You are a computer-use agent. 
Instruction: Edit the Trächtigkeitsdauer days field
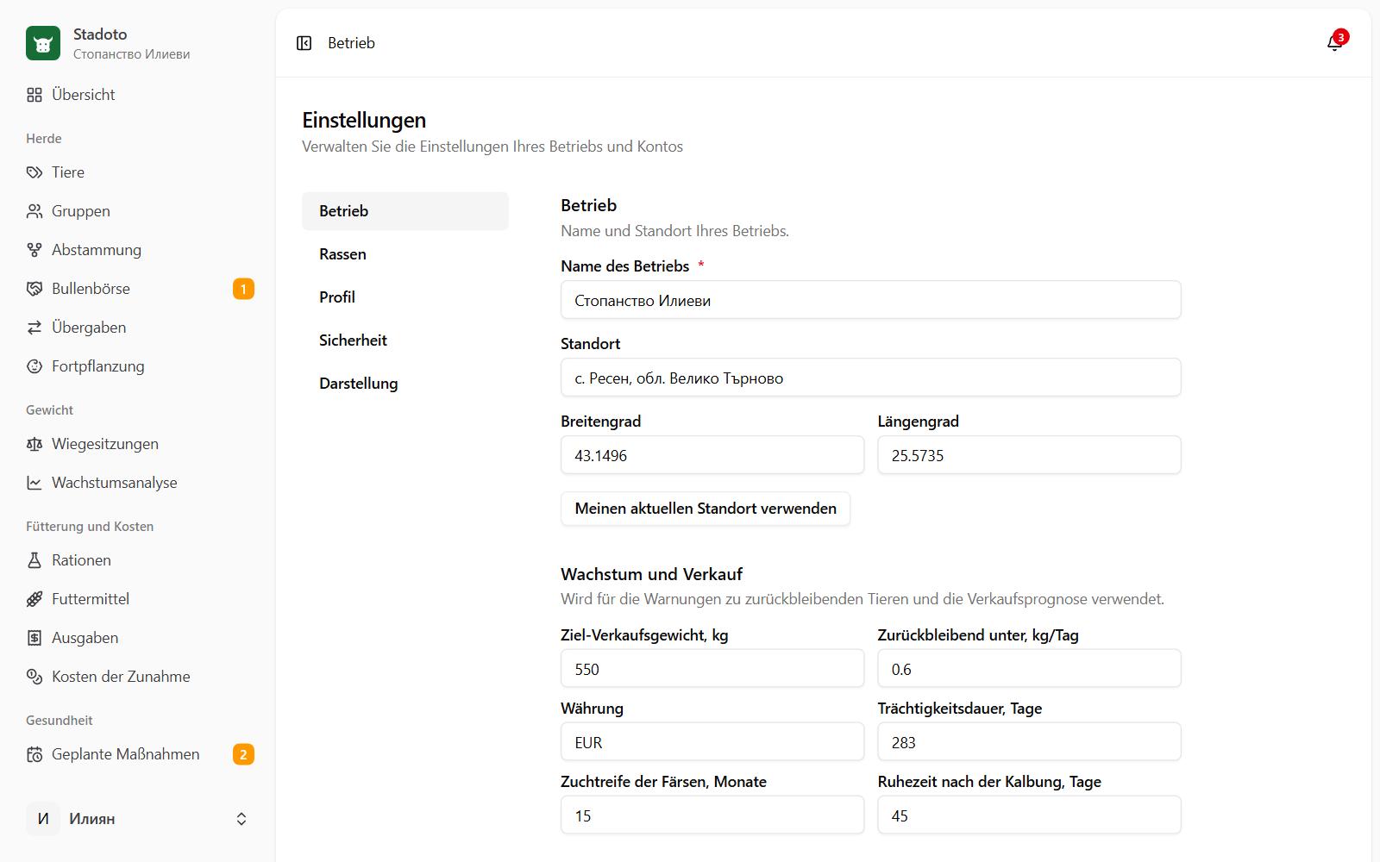click(1029, 742)
